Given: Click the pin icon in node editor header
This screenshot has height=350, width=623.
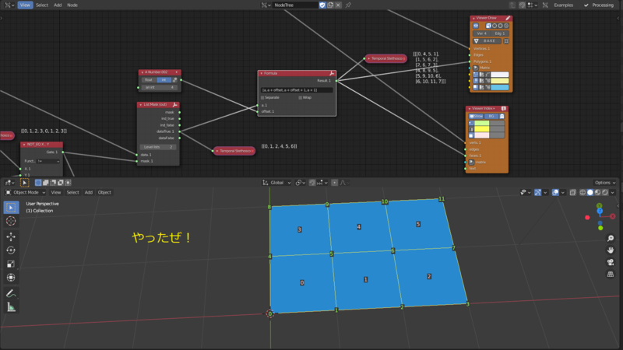Looking at the screenshot, I should coord(348,5).
